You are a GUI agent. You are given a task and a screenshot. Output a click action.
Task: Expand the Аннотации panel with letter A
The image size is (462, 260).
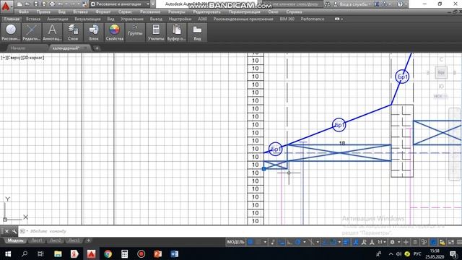52,32
